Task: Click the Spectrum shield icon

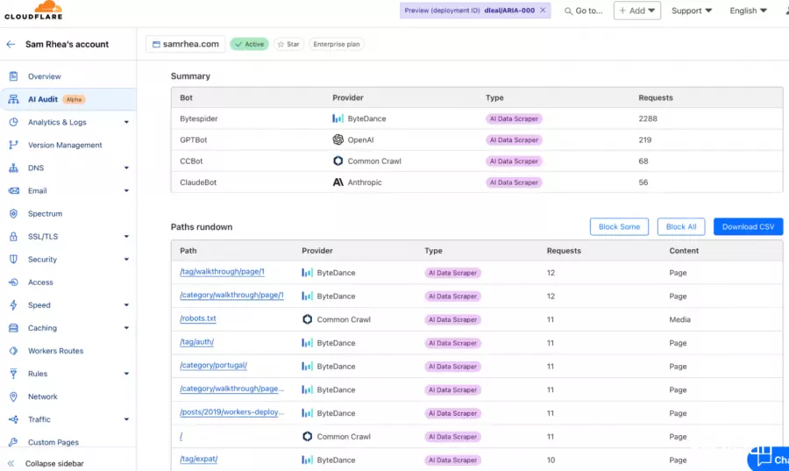Action: pos(13,214)
